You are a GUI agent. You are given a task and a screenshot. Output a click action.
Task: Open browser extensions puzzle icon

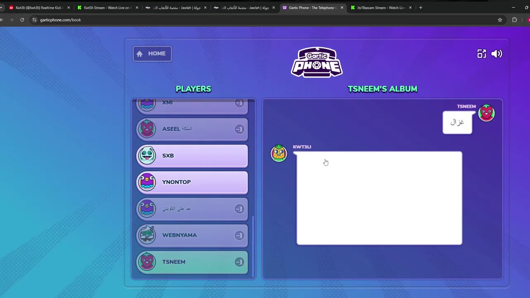tap(515, 20)
